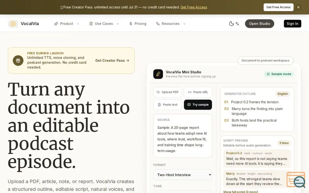This screenshot has height=193, width=309.
Task: Select outline item 02 Marry turns the finding
Action: (254, 111)
